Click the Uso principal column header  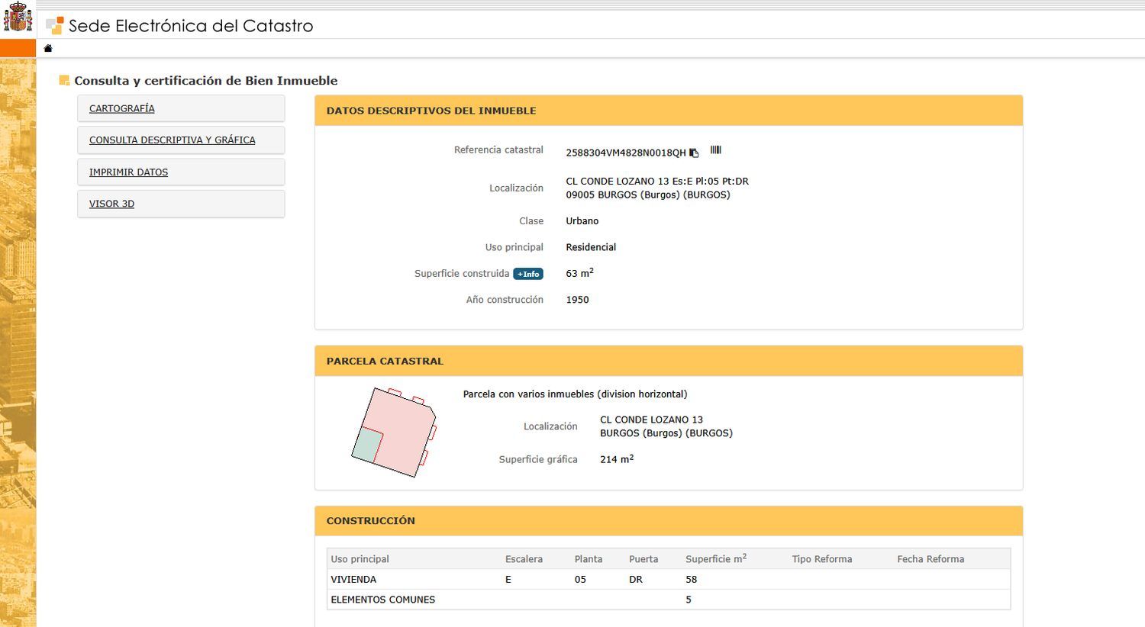pos(360,559)
